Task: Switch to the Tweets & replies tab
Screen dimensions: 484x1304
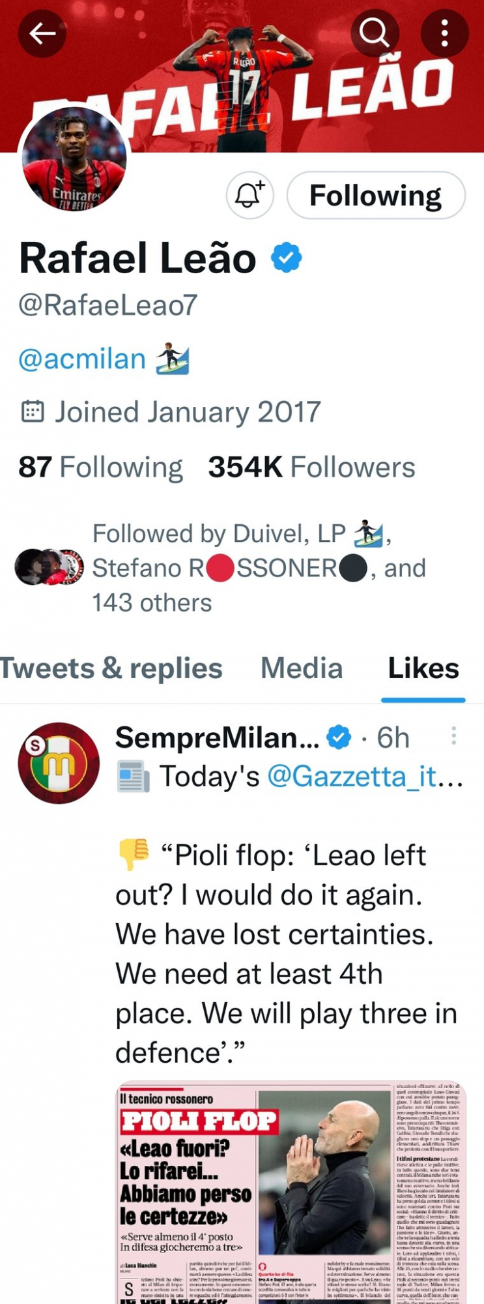Action: (111, 668)
